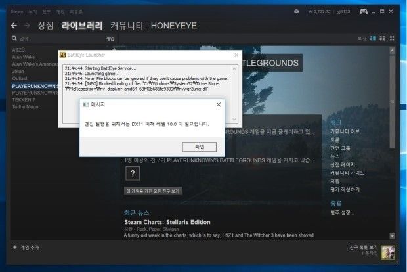Click the search magnifier icon in library
The height and width of the screenshot is (272, 407).
pyautogui.click(x=14, y=39)
